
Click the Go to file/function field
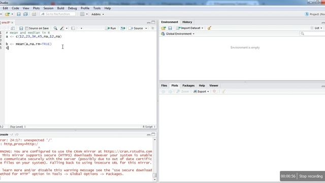click(58, 14)
